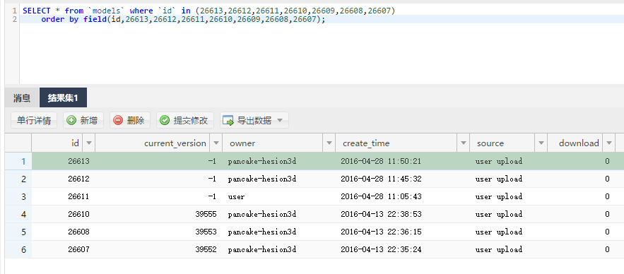Click SQL editor line 1 SELECT statement
Screen dimensions: 624x274
click(209, 11)
